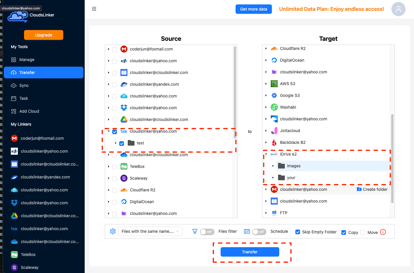This screenshot has height=273, width=414.
Task: Collapse the sidebar menu icon
Action: [94, 9]
